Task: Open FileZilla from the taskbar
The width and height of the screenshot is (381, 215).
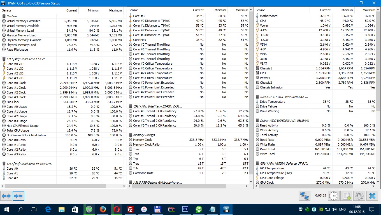Action: pos(130,209)
